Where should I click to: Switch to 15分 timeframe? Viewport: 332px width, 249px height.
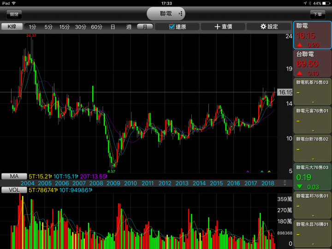pyautogui.click(x=65, y=27)
